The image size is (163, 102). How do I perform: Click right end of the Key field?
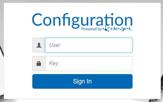(129, 63)
